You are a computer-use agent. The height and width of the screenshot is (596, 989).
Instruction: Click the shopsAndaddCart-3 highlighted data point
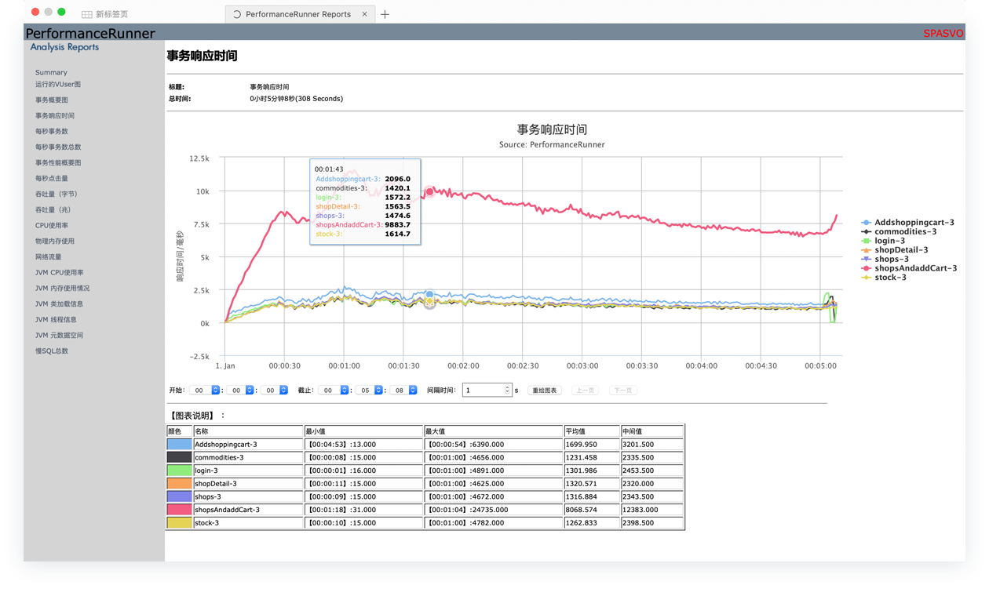pos(430,191)
